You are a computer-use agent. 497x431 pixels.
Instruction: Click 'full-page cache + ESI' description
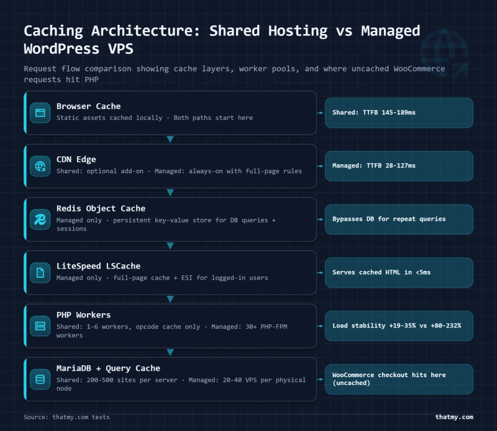point(152,278)
